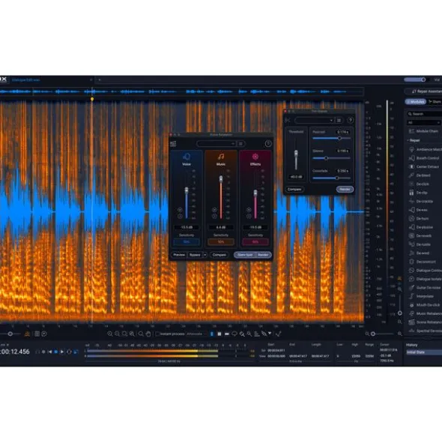Click the Voice channel icon
This screenshot has width=442, height=443.
187,157
